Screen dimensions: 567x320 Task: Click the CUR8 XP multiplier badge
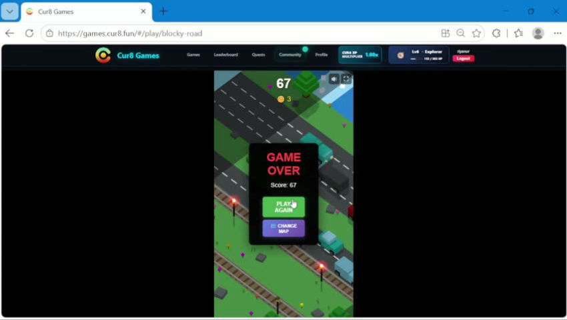[x=360, y=55]
